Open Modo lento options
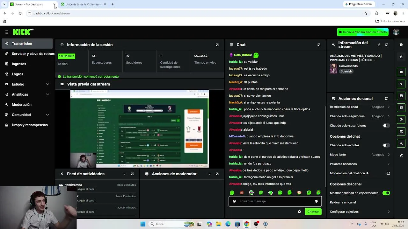This screenshot has width=408, height=229. 360,155
